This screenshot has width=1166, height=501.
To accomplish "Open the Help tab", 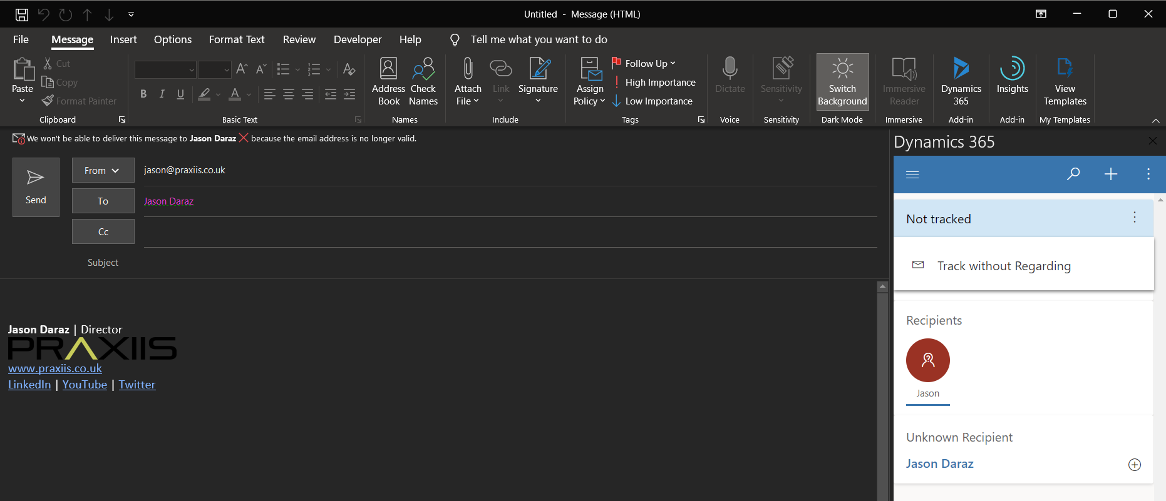I will point(410,39).
